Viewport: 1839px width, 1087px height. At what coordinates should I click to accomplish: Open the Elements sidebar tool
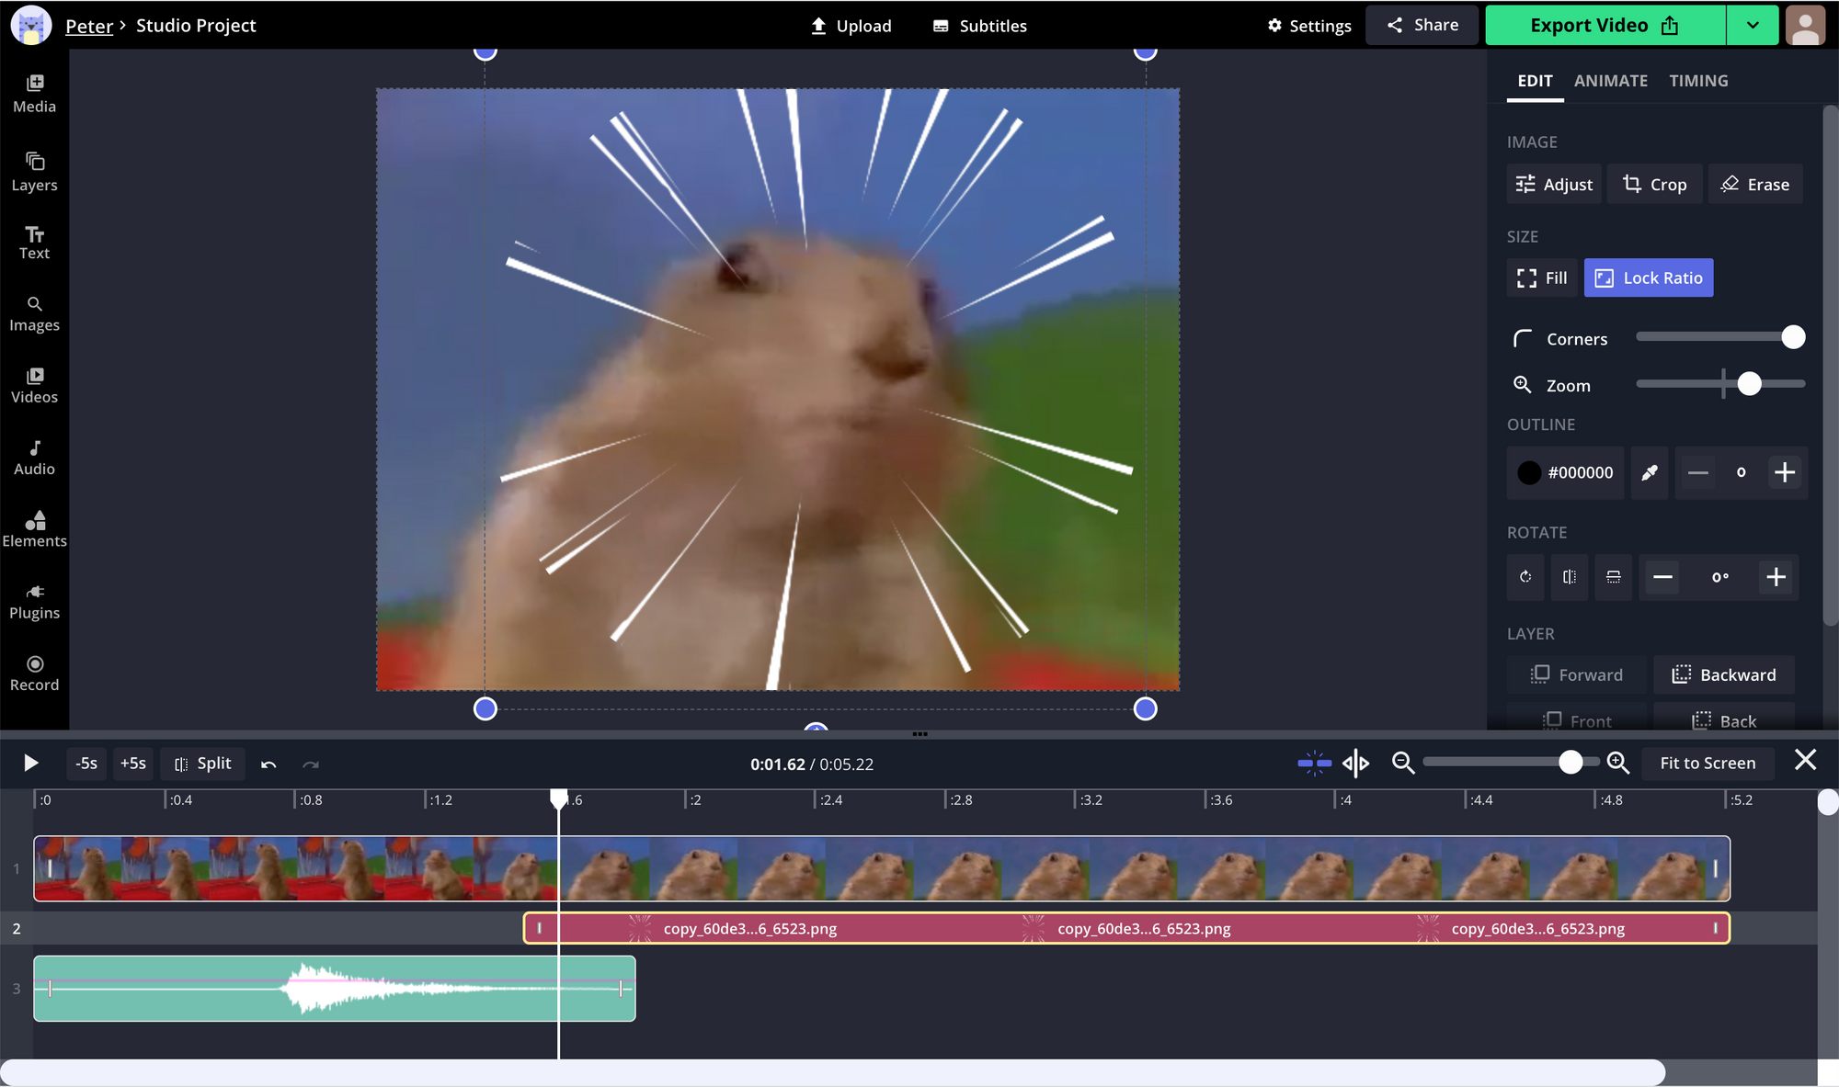(x=34, y=529)
